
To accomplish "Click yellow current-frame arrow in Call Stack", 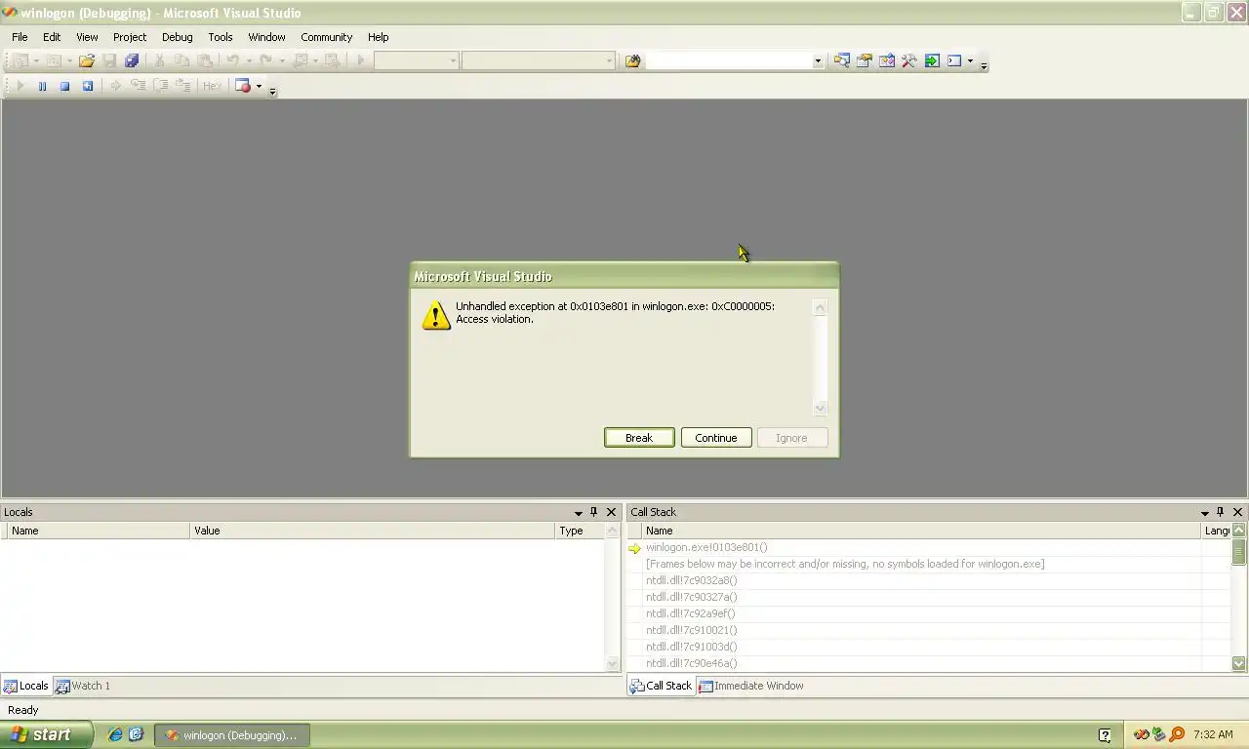I will (635, 548).
